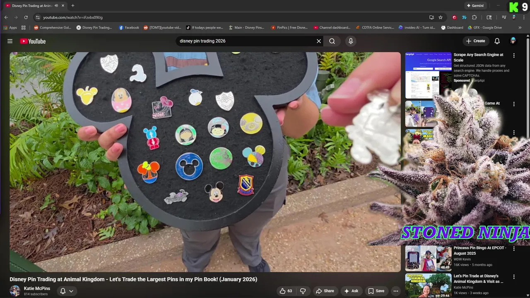Image resolution: width=530 pixels, height=298 pixels.
Task: Open options for the Game At video
Action: [514, 104]
